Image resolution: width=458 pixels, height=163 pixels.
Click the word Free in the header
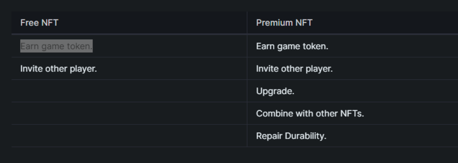tap(27, 23)
